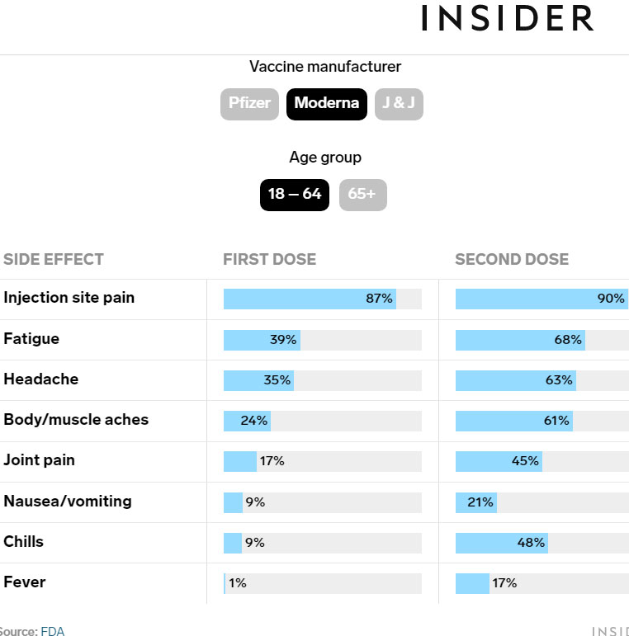Select the 18 – 64 age group
The width and height of the screenshot is (629, 636).
(x=295, y=195)
